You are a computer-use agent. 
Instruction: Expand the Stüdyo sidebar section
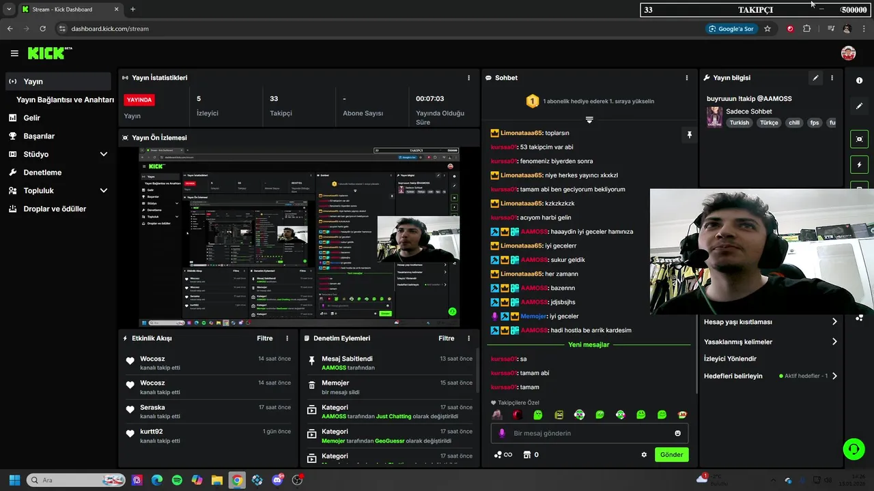[104, 154]
